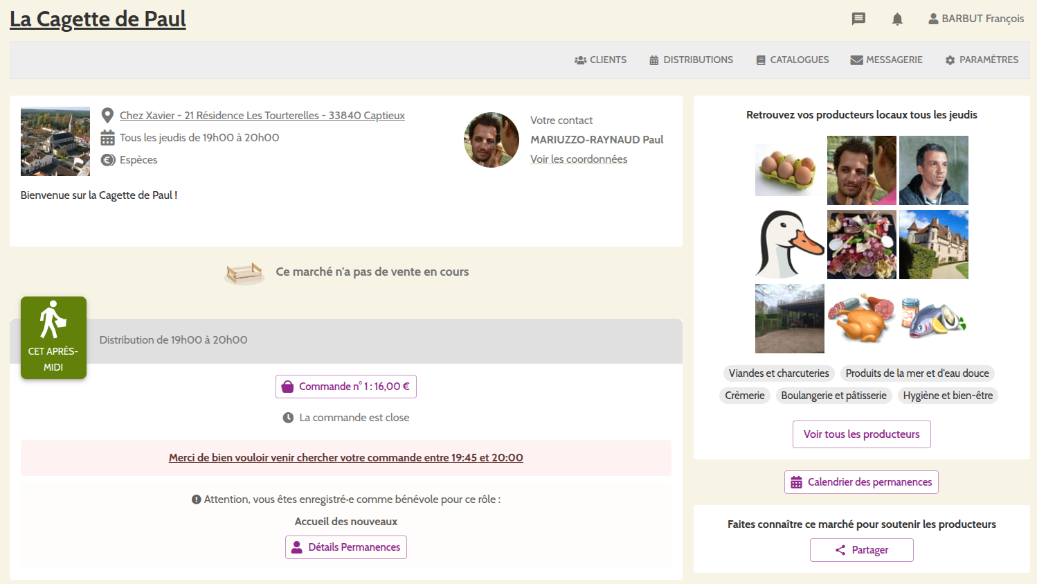1037x584 pixels.
Task: Open the Catalogues menu item
Action: (793, 60)
